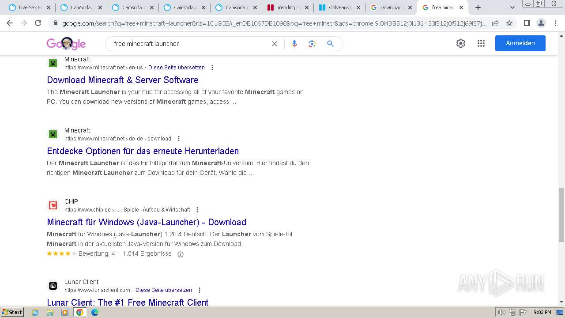Click the Anmelden sign-in button
565x318 pixels.
coord(520,43)
